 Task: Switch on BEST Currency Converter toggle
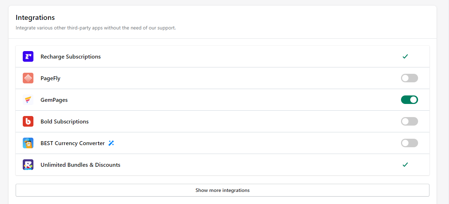click(409, 143)
